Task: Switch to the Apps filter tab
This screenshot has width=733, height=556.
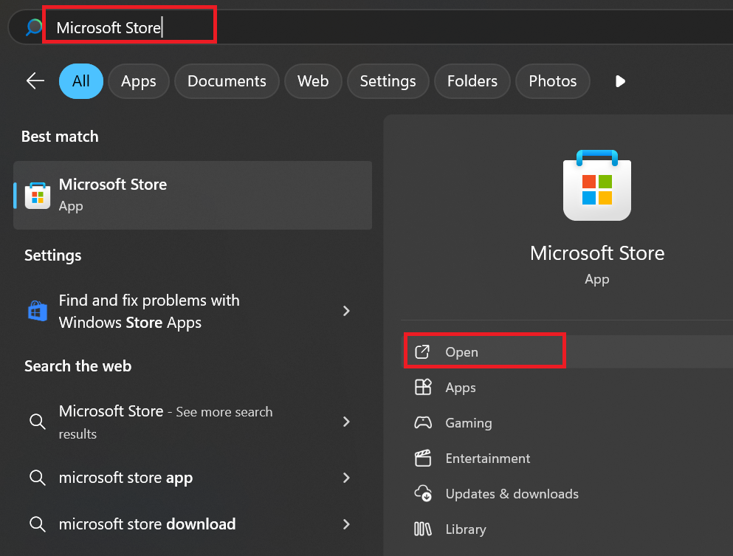Action: coord(139,81)
